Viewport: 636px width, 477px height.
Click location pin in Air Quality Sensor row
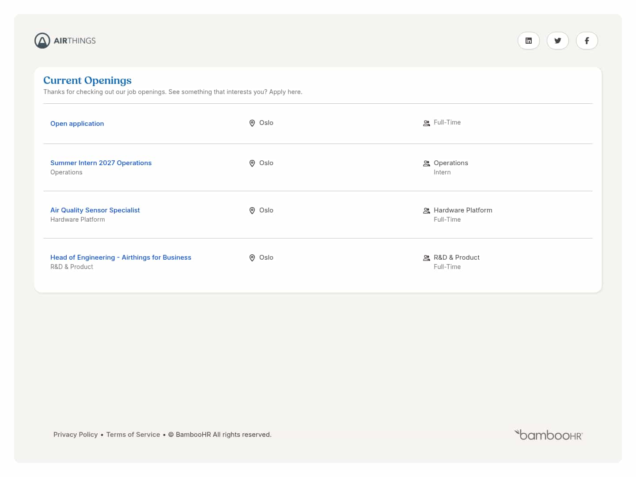[x=252, y=211]
